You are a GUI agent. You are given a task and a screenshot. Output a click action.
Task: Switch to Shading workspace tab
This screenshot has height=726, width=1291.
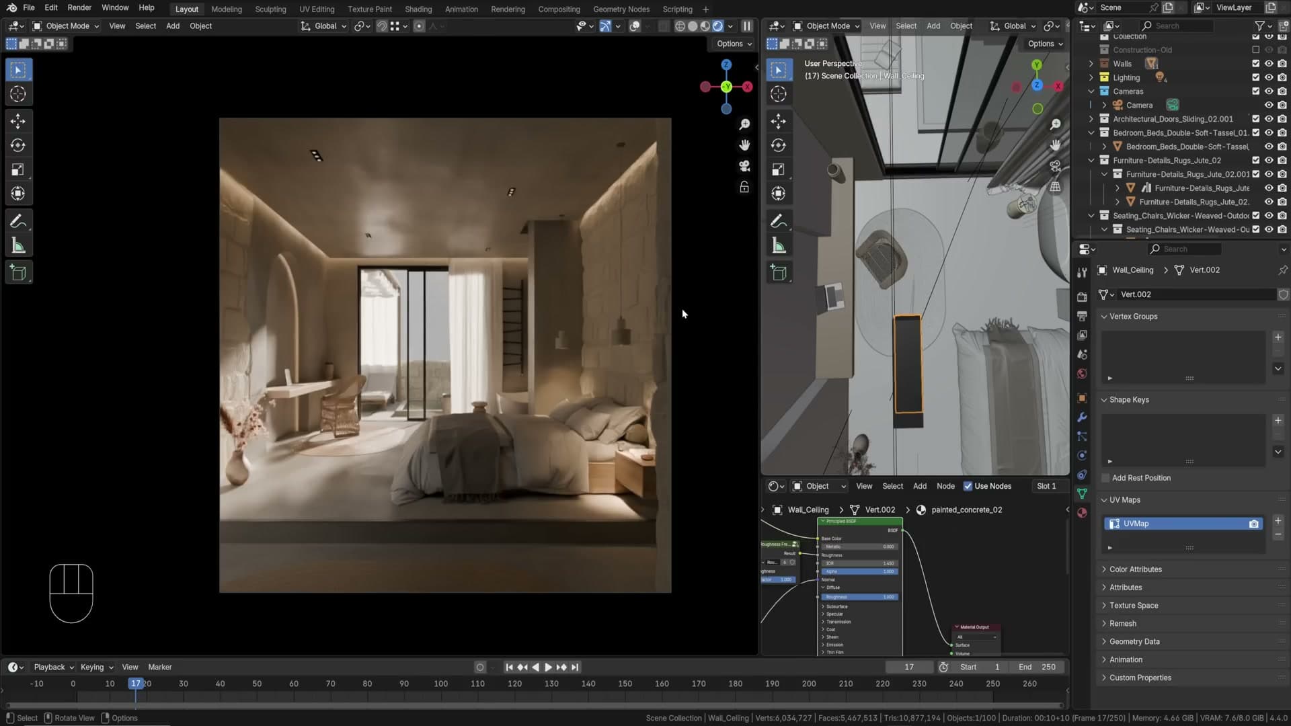coord(418,9)
